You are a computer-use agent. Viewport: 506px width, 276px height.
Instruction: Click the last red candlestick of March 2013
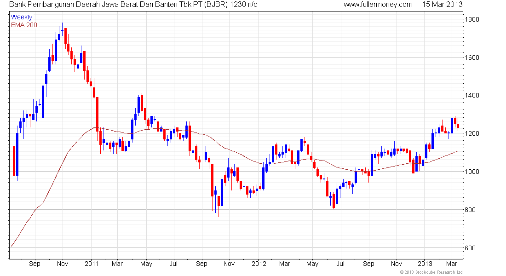[458, 125]
